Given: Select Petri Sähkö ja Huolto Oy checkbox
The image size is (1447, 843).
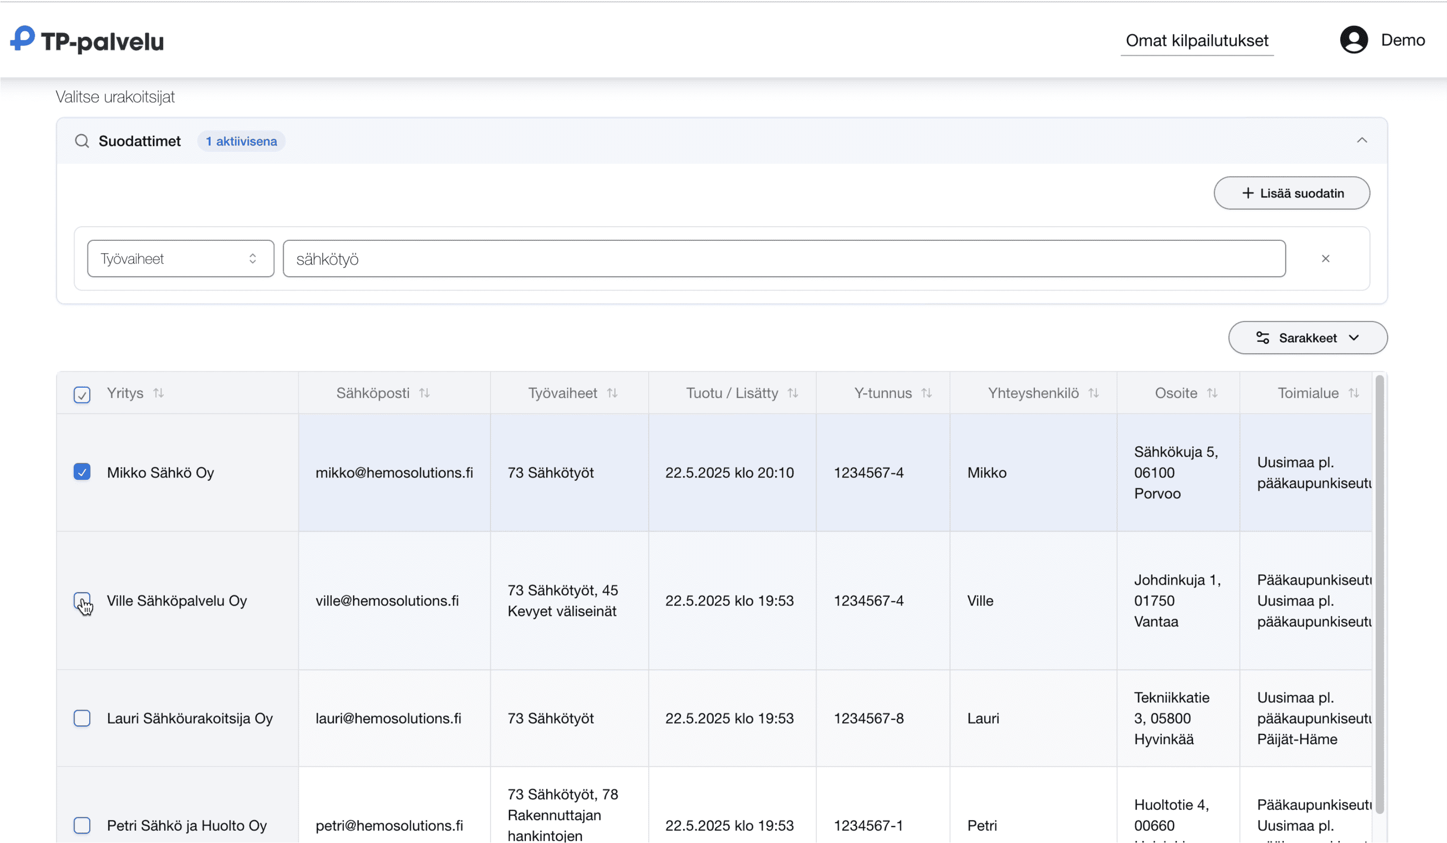Looking at the screenshot, I should [82, 825].
